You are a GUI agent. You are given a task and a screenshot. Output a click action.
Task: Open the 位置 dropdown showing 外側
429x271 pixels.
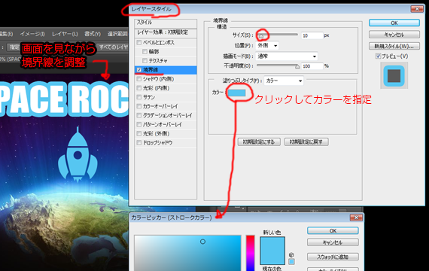tap(267, 45)
